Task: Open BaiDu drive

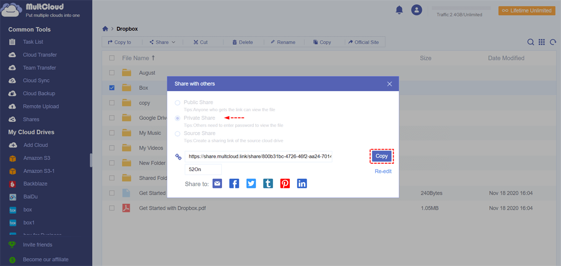Action: (x=30, y=197)
